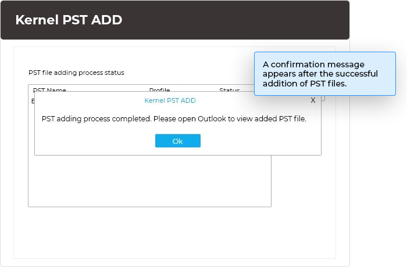The height and width of the screenshot is (267, 407).
Task: Click the 'addition of PST files' callout line
Action: [304, 84]
